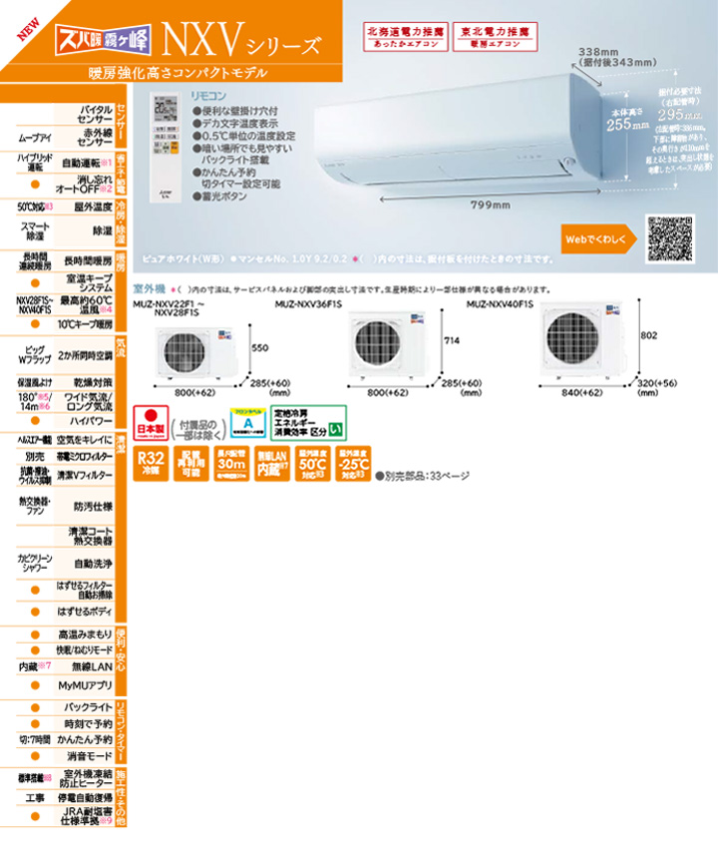Click orange dot beside MyMUアプリ
718x842 pixels.
tap(36, 685)
